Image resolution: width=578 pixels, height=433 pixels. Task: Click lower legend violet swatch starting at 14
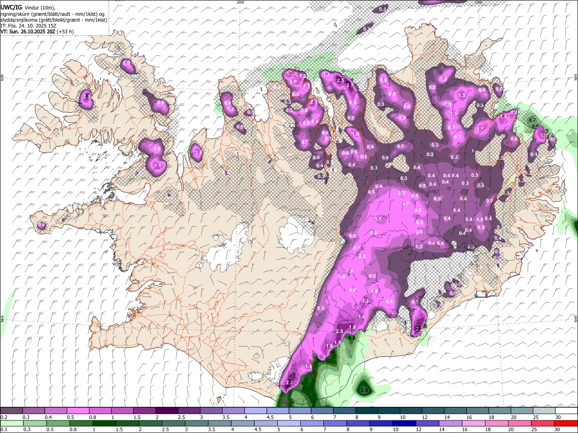tap(451, 423)
